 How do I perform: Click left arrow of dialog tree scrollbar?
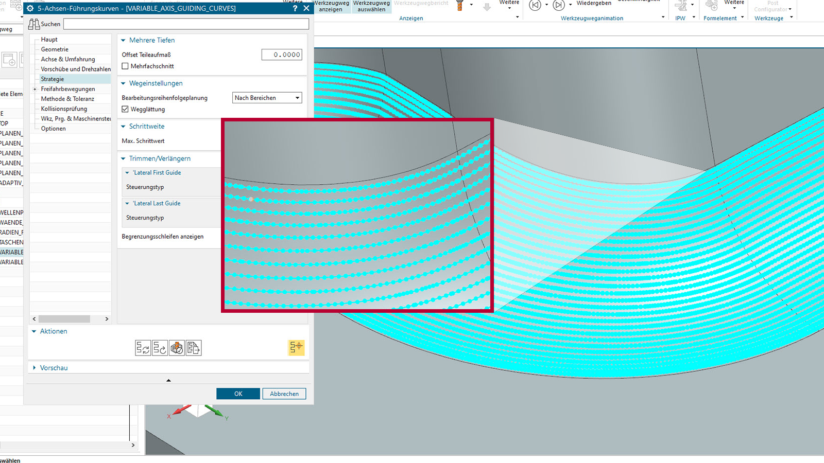pyautogui.click(x=35, y=319)
